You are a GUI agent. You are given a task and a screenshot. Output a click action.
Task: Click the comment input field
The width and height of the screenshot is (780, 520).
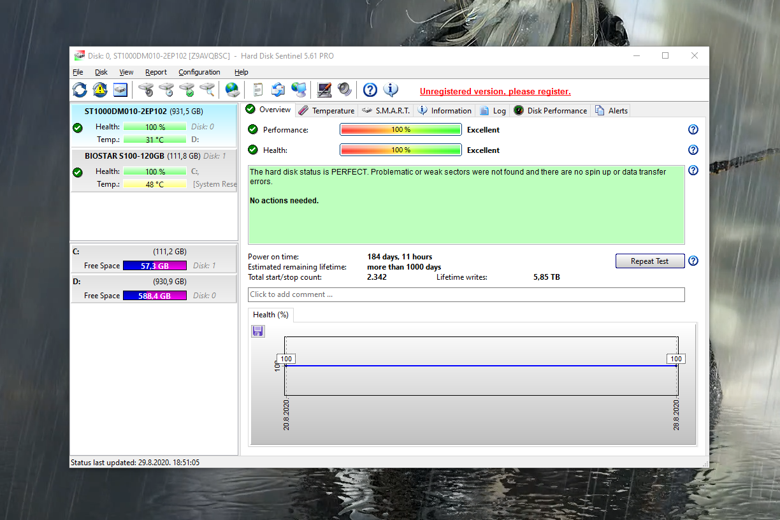point(466,294)
